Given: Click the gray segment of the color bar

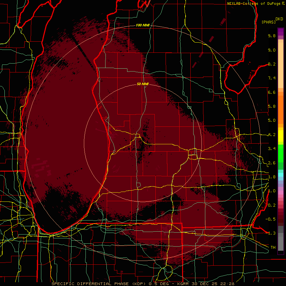Looking at the screenshot, I should 281,238.
